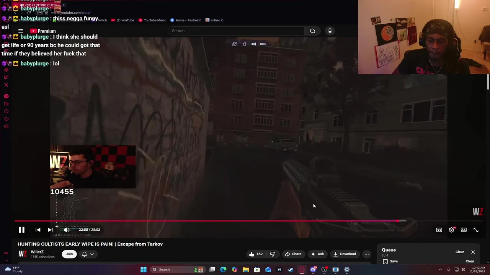This screenshot has width=490, height=275.
Task: Open the clock and date at 12:42 AM
Action: click(x=477, y=270)
